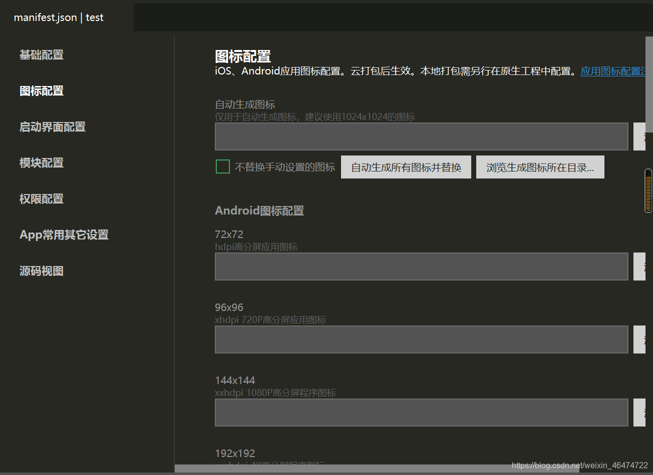This screenshot has width=653, height=475.
Task: Click browse button beside 自动生成图标 field
Action: [639, 136]
